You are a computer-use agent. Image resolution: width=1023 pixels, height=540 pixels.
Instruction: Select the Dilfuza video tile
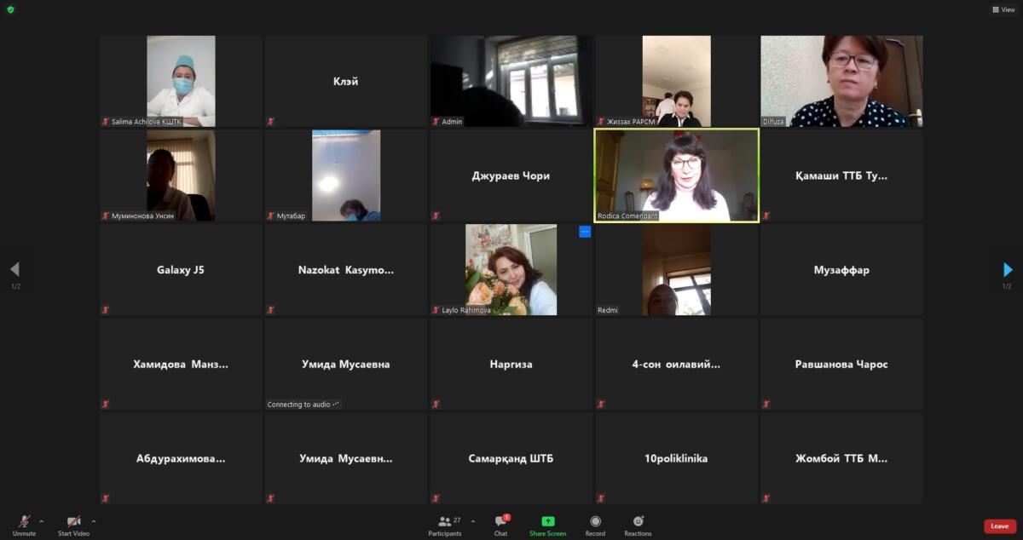click(x=841, y=81)
